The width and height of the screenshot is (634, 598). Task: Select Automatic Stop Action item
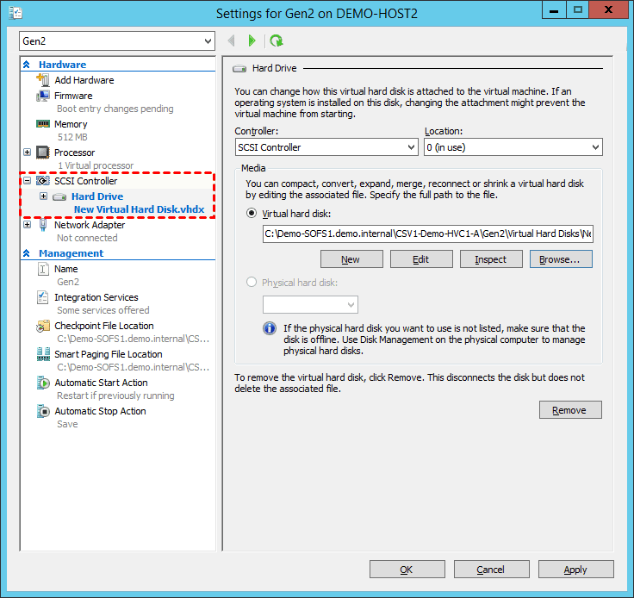pyautogui.click(x=100, y=411)
